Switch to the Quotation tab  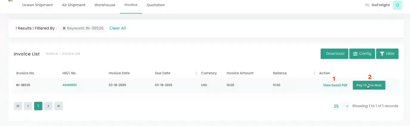[156, 5]
